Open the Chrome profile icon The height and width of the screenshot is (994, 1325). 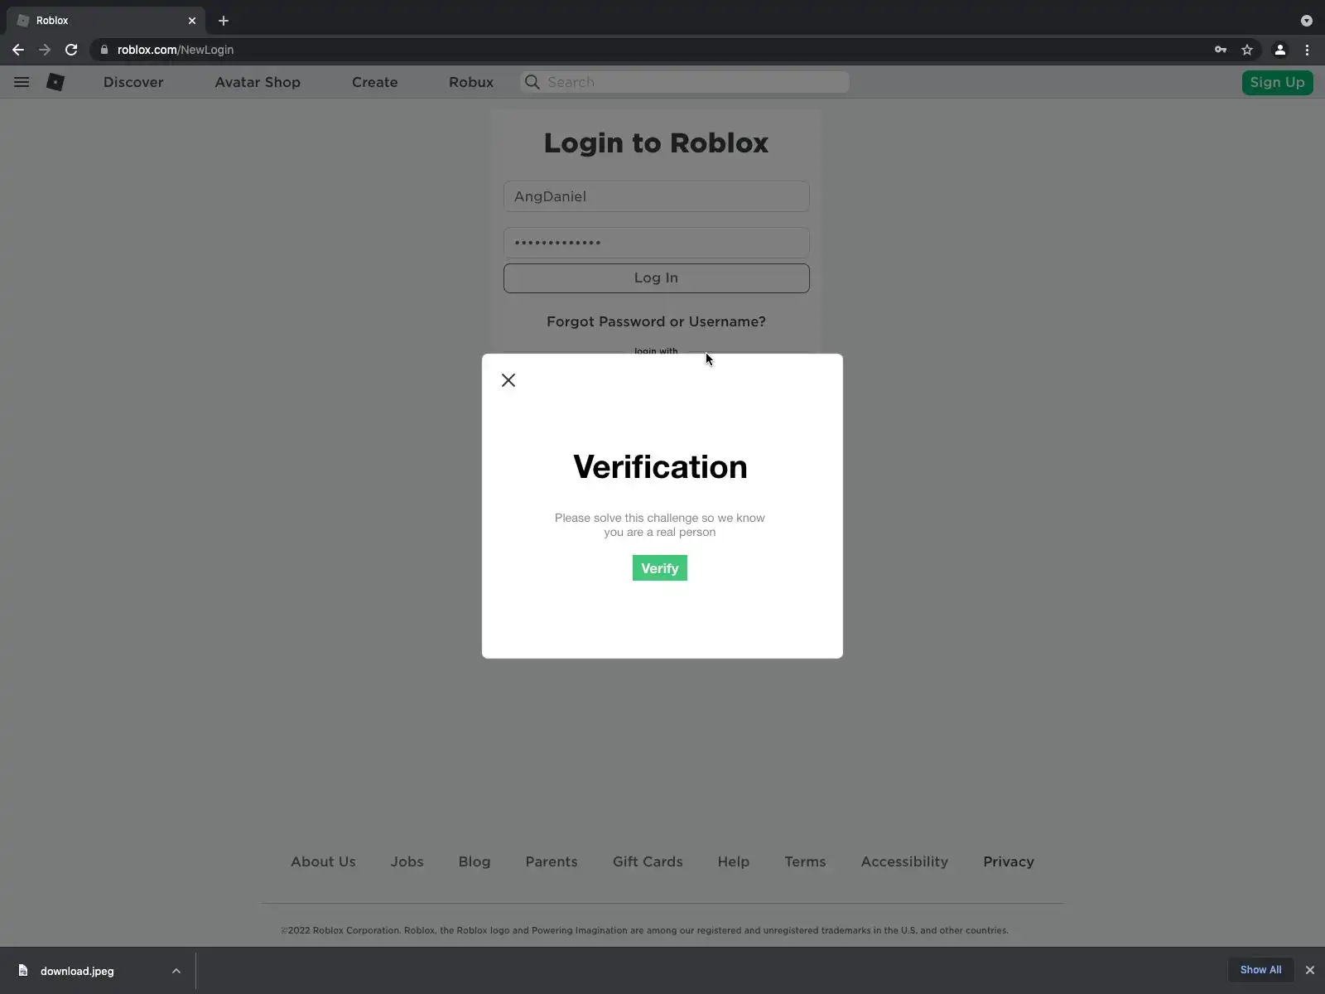pyautogui.click(x=1279, y=50)
